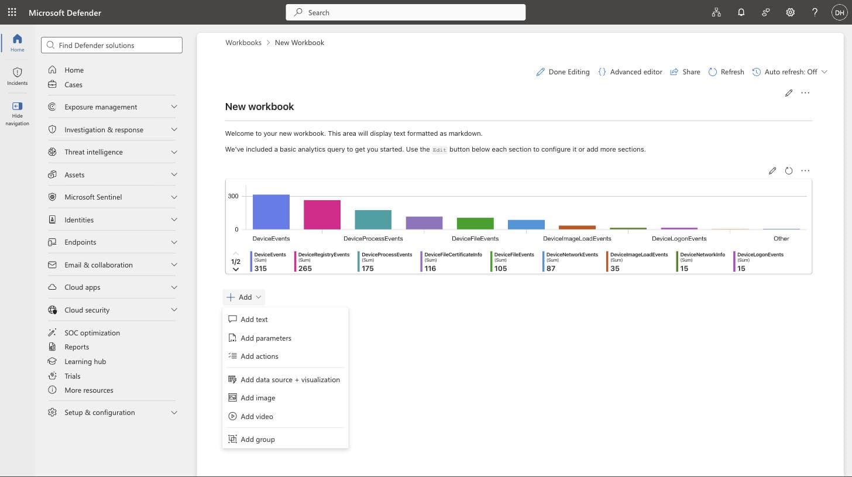Choose Add video in the menu
Viewport: 852px width, 477px height.
click(286, 417)
